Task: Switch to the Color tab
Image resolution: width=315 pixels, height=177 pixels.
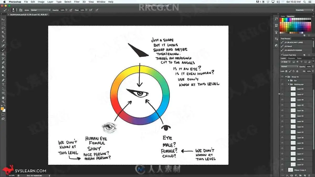Action: click(283, 16)
